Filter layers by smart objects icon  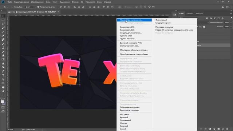tap(222, 19)
